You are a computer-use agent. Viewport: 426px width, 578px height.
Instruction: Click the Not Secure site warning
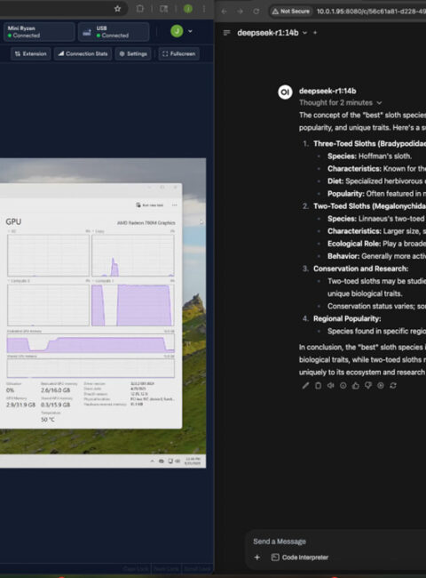(x=290, y=11)
